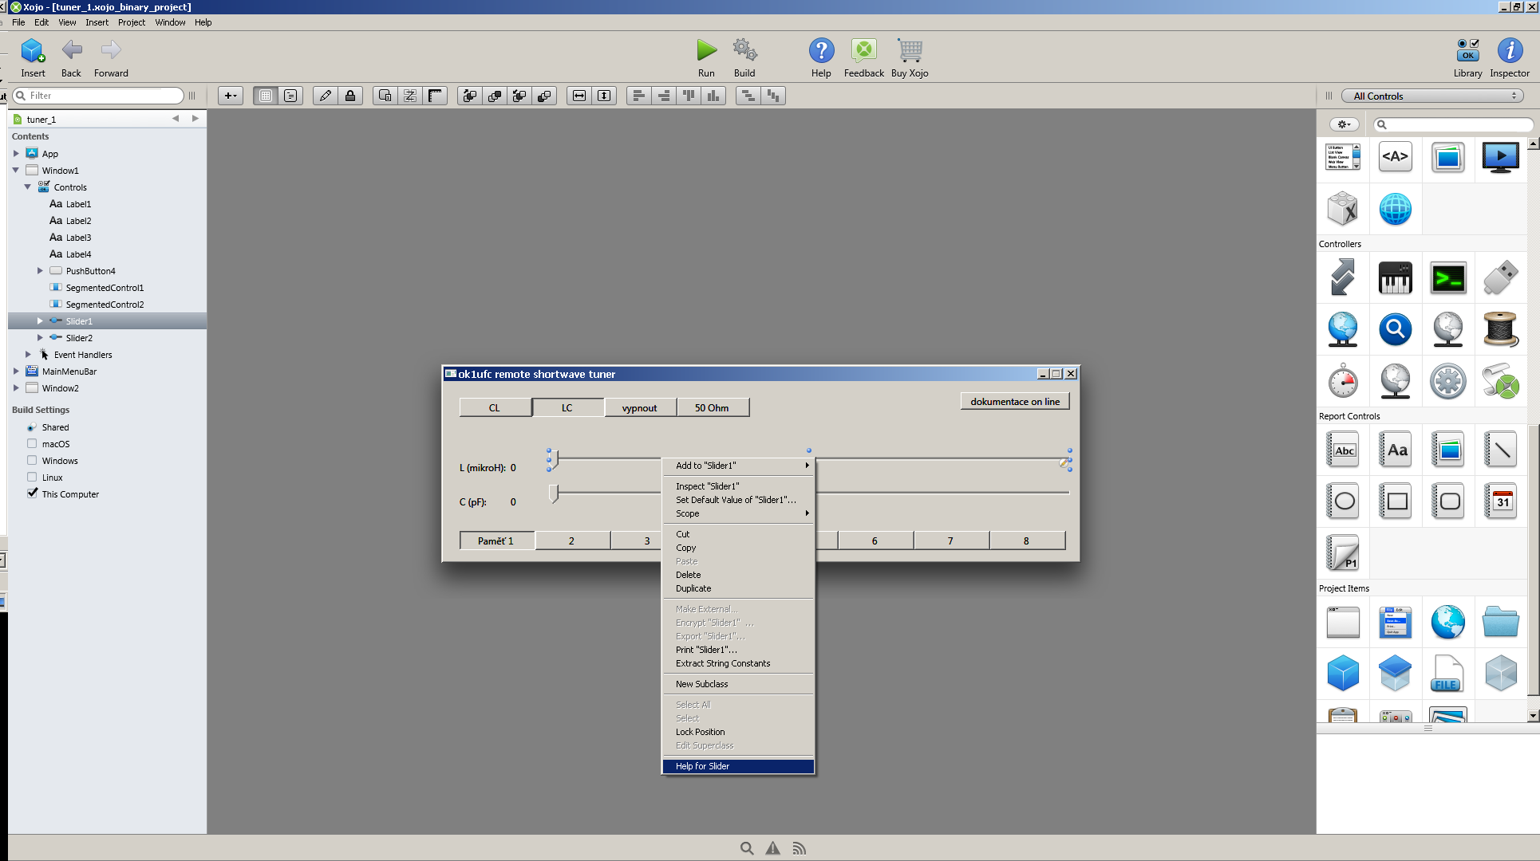The width and height of the screenshot is (1540, 861).
Task: Click the Build gears icon
Action: 744,51
